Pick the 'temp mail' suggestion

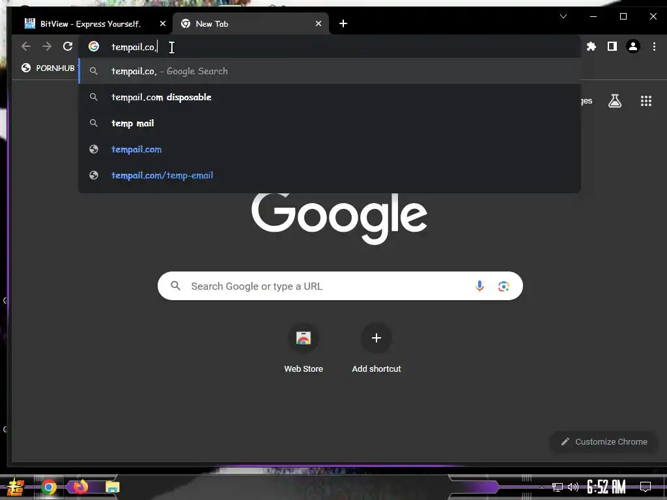point(330,123)
